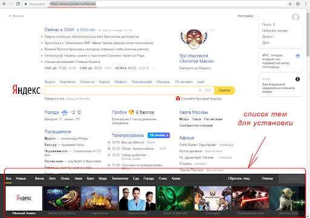Open the browser menu with the three-dots icon

coord(306,4)
